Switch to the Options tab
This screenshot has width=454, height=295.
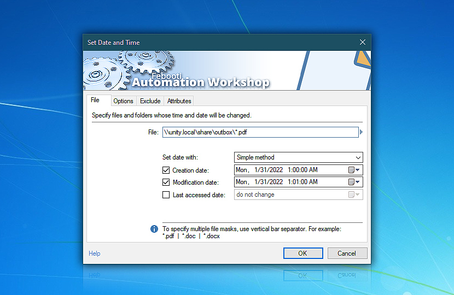[x=123, y=101]
